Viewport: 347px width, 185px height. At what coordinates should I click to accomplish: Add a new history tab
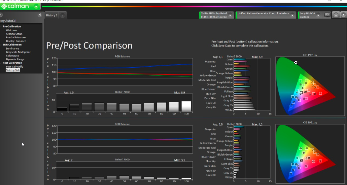[x=63, y=16]
